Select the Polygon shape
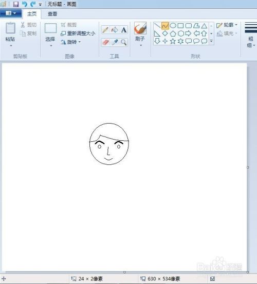The width and height of the screenshot is (257, 284). point(196,26)
